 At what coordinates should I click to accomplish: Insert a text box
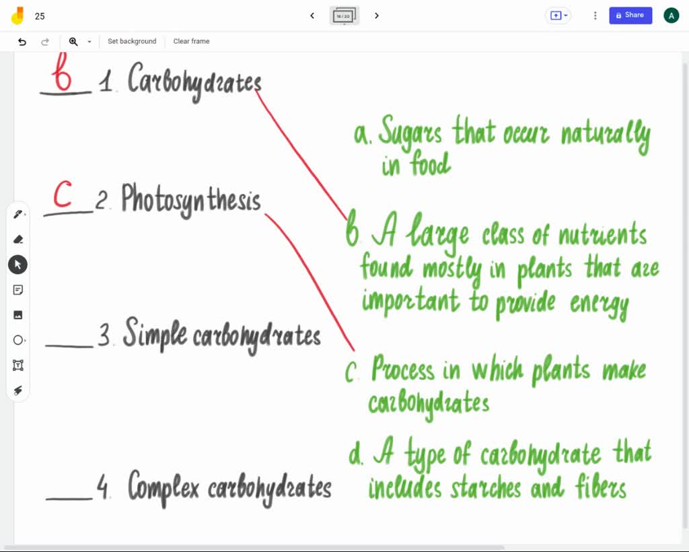point(17,365)
